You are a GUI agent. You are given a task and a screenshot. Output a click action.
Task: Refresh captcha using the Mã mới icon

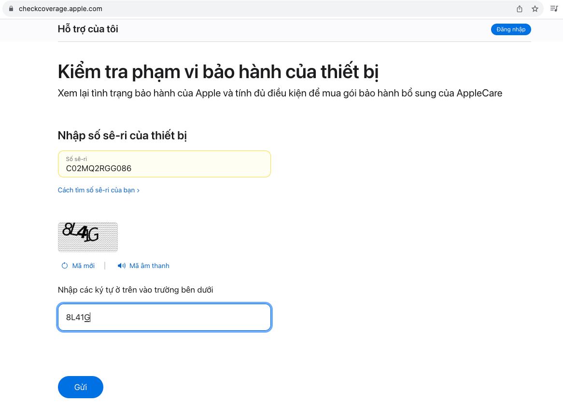(64, 266)
